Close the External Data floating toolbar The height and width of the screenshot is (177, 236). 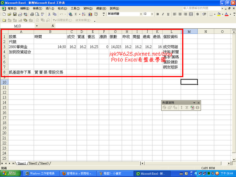(x=199, y=103)
